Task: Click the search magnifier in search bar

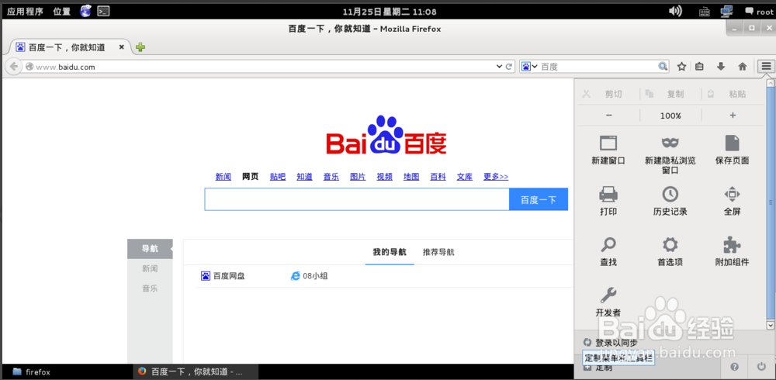Action: click(x=662, y=66)
